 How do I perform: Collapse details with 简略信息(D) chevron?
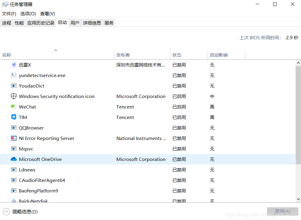(x=6, y=212)
